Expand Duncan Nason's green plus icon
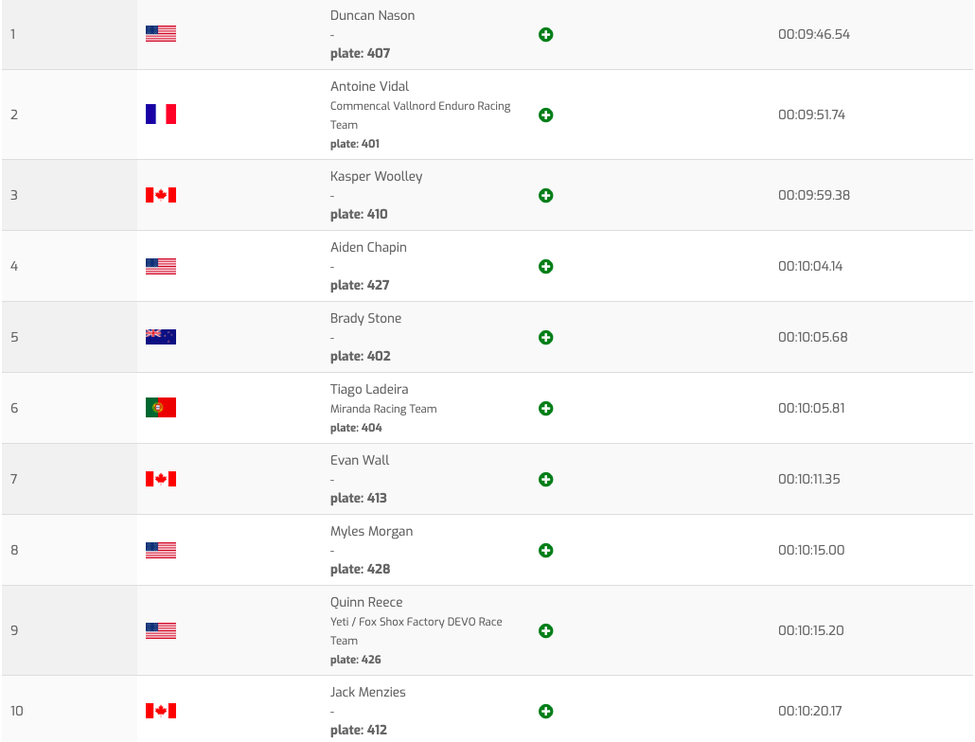Image resolution: width=975 pixels, height=742 pixels. pyautogui.click(x=545, y=35)
